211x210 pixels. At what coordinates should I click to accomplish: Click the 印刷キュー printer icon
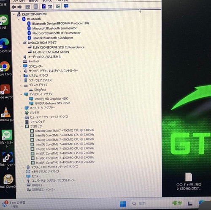(x=29, y=185)
